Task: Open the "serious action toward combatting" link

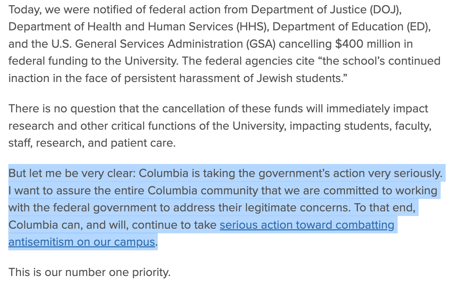Action: tap(307, 225)
